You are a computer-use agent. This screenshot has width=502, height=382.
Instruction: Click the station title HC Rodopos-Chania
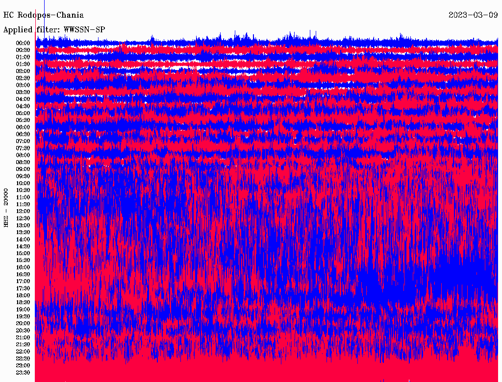click(44, 15)
